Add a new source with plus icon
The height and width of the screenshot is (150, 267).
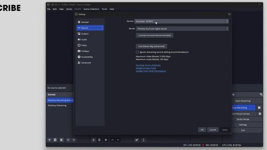(x=93, y=140)
